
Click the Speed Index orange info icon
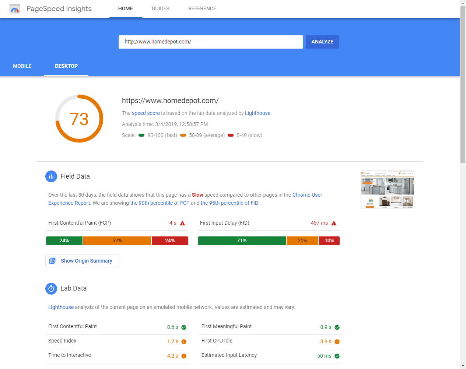point(184,342)
